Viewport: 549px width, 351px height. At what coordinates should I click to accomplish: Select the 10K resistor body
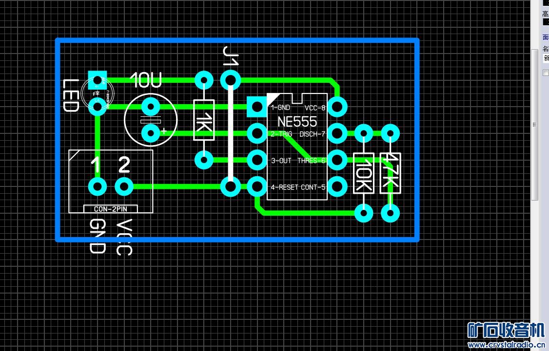[x=364, y=173]
